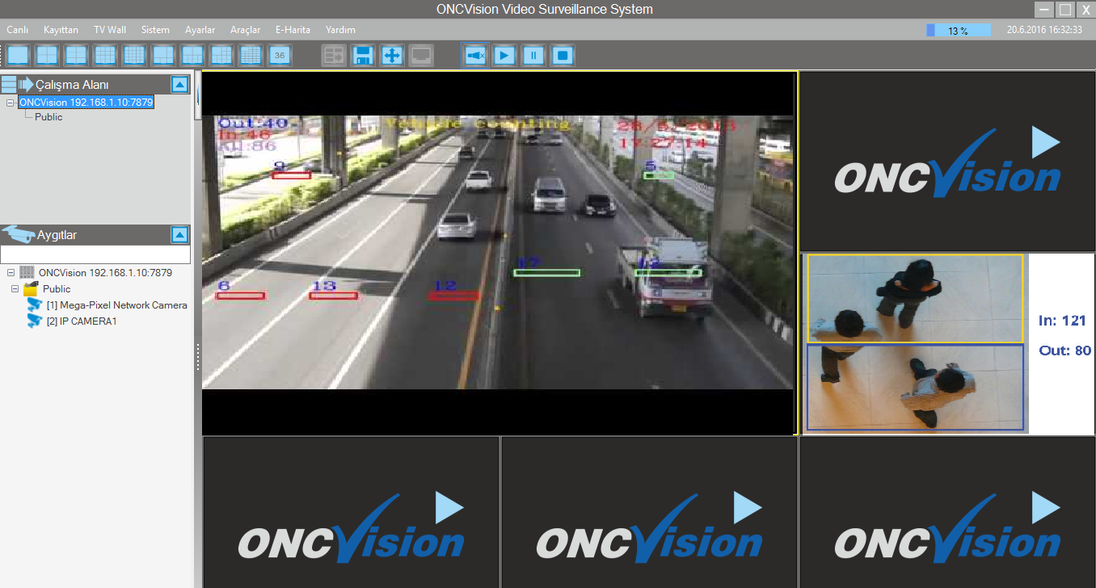Select the people counting video cell

947,344
